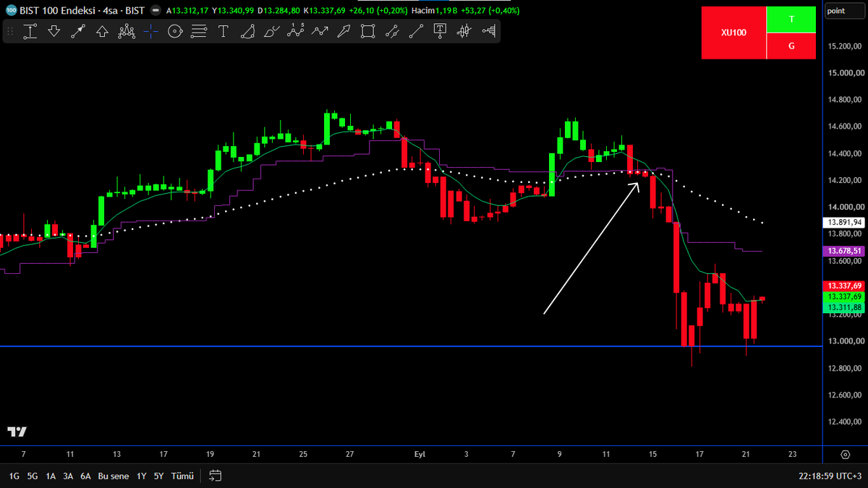Click the BIST 100 symbol logo badge

coord(11,11)
